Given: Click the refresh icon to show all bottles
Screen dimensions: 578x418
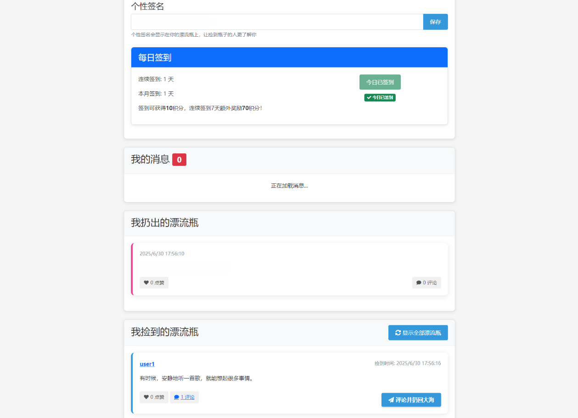Looking at the screenshot, I should point(398,333).
